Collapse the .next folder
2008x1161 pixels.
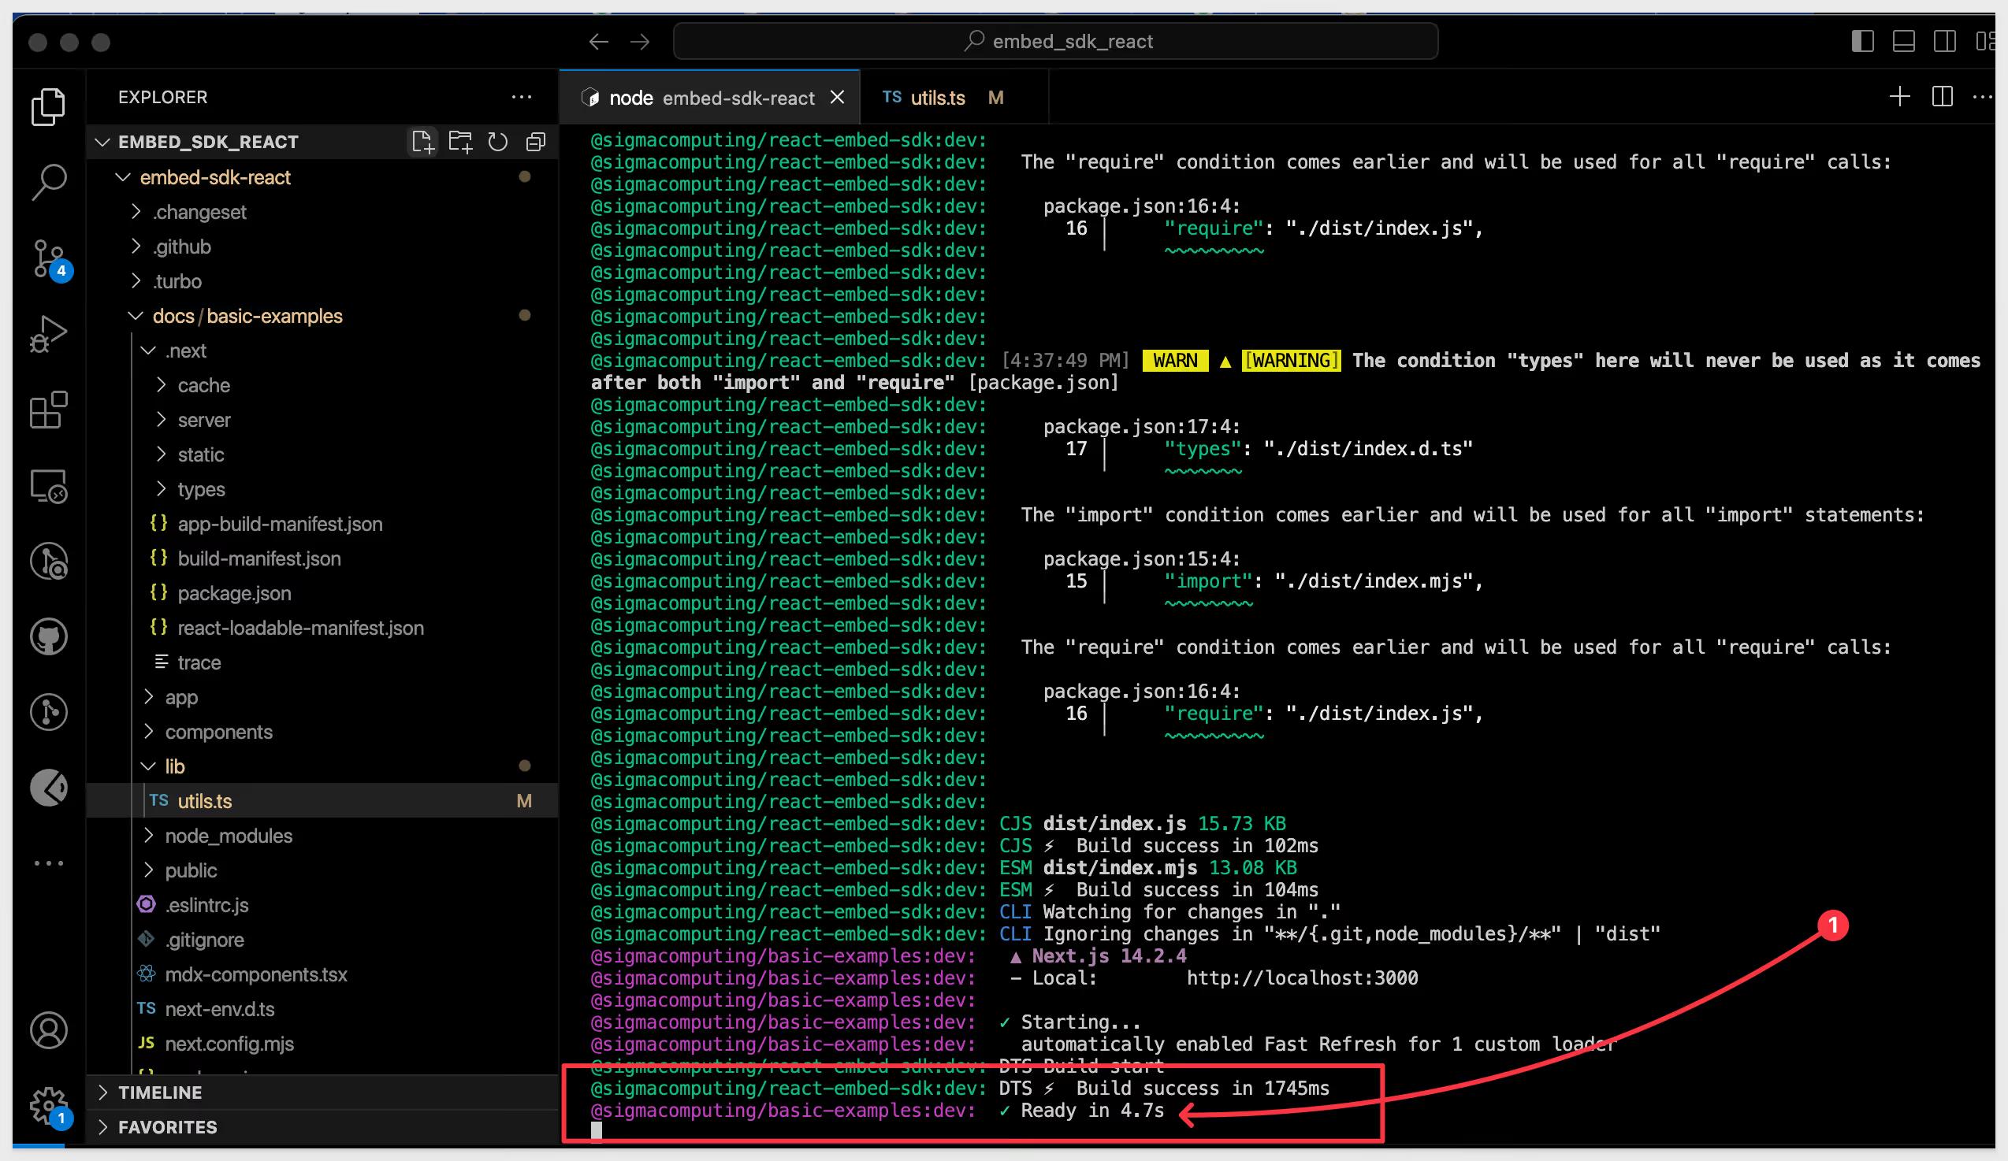point(322,351)
